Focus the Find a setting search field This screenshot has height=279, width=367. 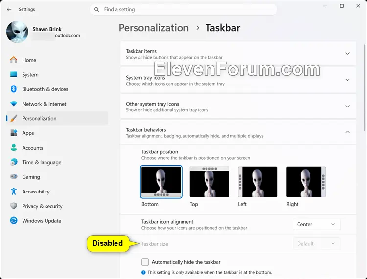183,10
